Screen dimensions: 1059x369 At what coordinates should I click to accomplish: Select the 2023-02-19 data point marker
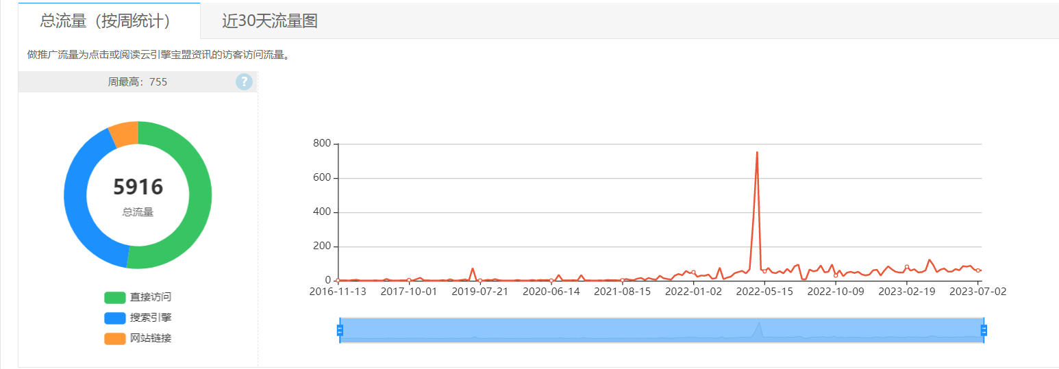coord(907,267)
